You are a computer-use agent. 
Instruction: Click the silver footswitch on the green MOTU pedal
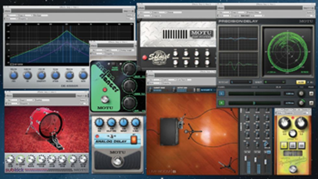tap(105, 99)
